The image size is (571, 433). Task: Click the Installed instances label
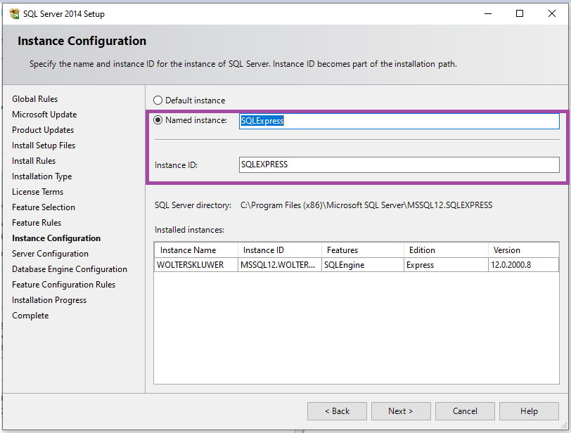[x=189, y=230]
